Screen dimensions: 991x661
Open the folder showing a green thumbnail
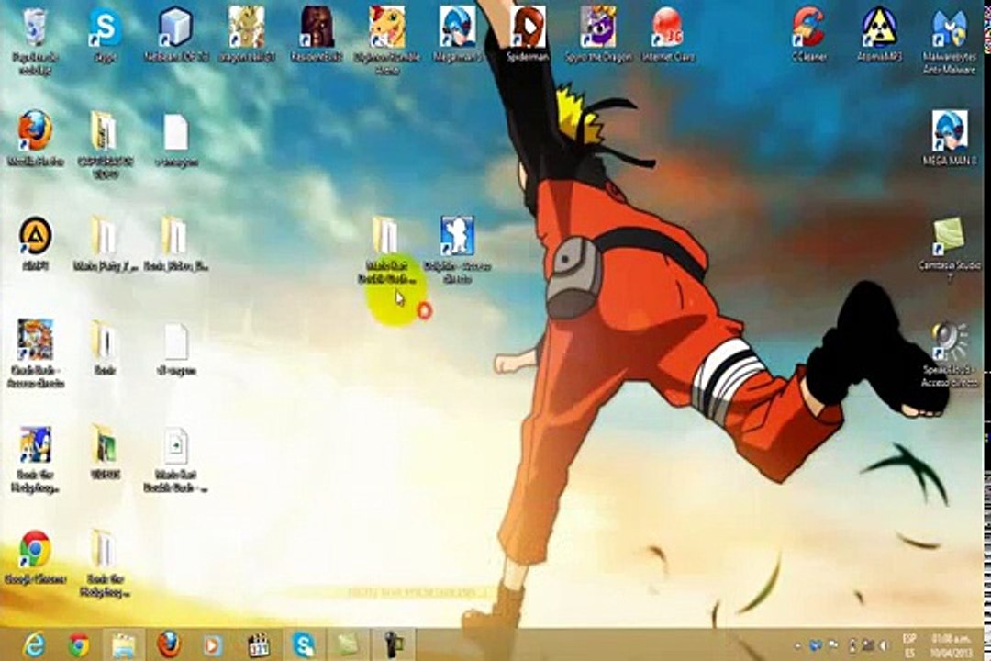pyautogui.click(x=105, y=453)
